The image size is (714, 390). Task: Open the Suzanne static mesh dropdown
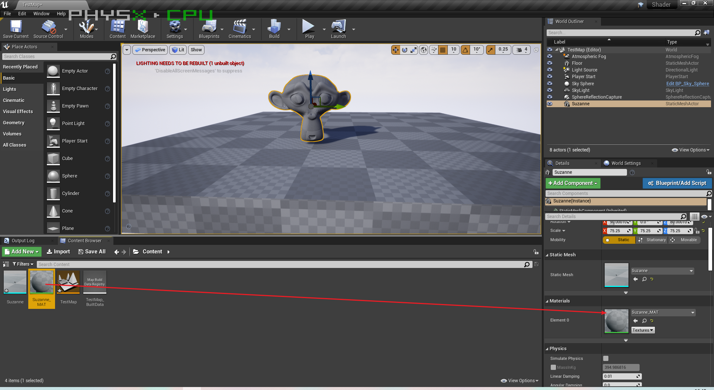662,271
